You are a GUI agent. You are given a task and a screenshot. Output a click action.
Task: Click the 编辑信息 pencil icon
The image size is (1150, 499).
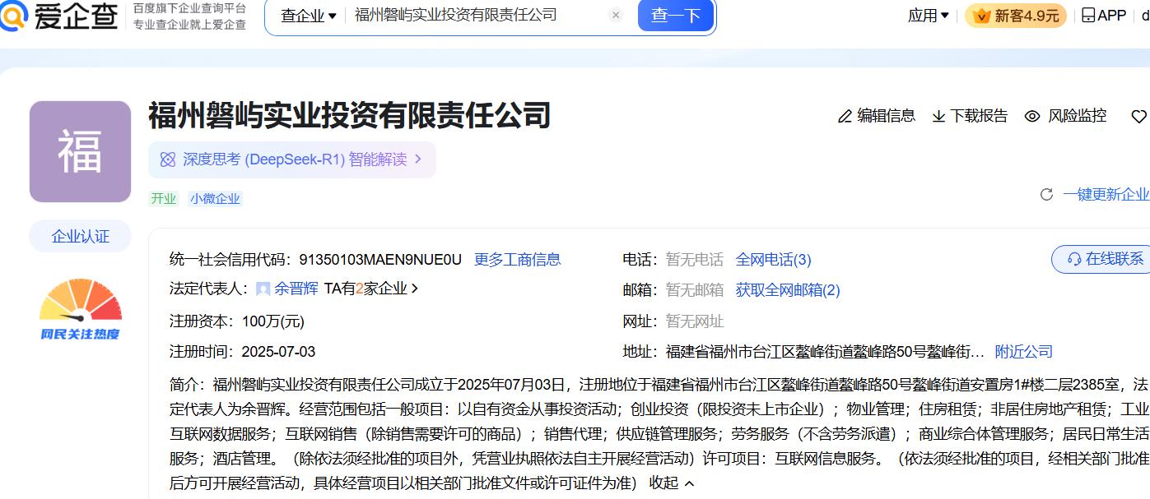[845, 117]
